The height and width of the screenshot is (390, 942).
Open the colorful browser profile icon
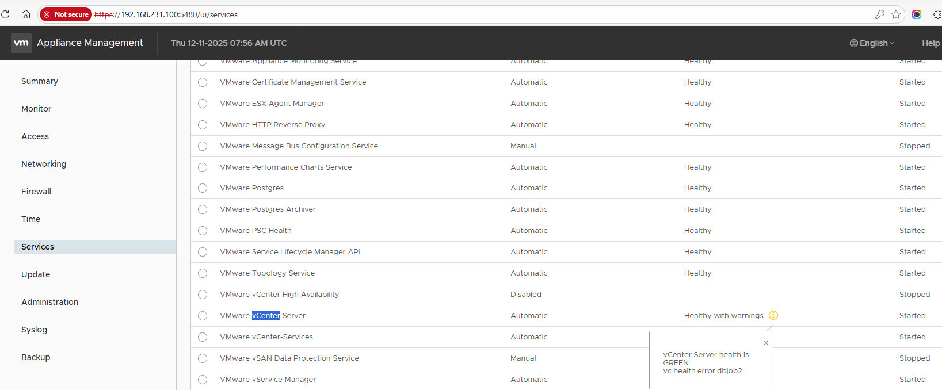coord(917,14)
